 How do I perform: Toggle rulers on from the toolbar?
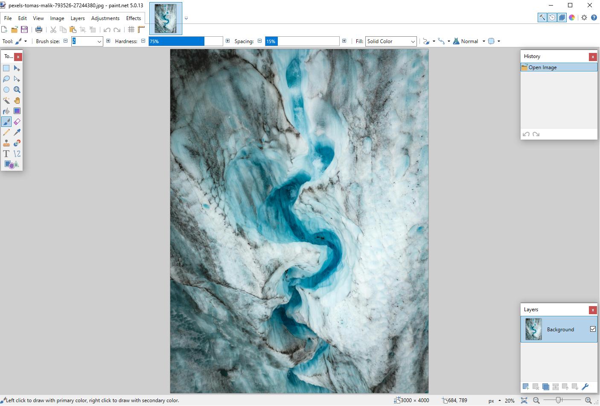click(x=141, y=29)
